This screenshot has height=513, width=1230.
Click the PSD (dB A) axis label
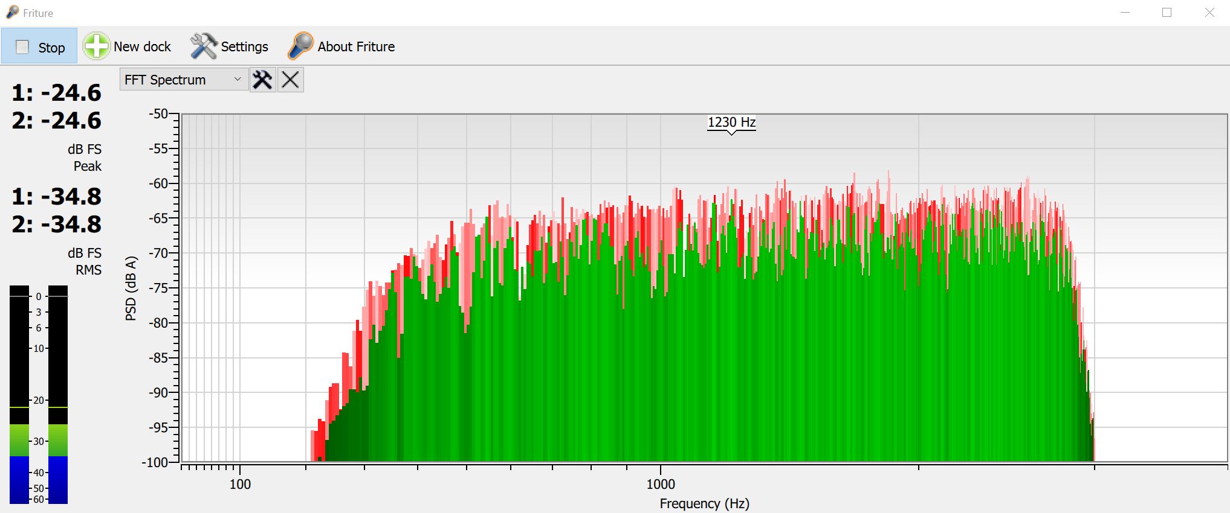pos(131,288)
